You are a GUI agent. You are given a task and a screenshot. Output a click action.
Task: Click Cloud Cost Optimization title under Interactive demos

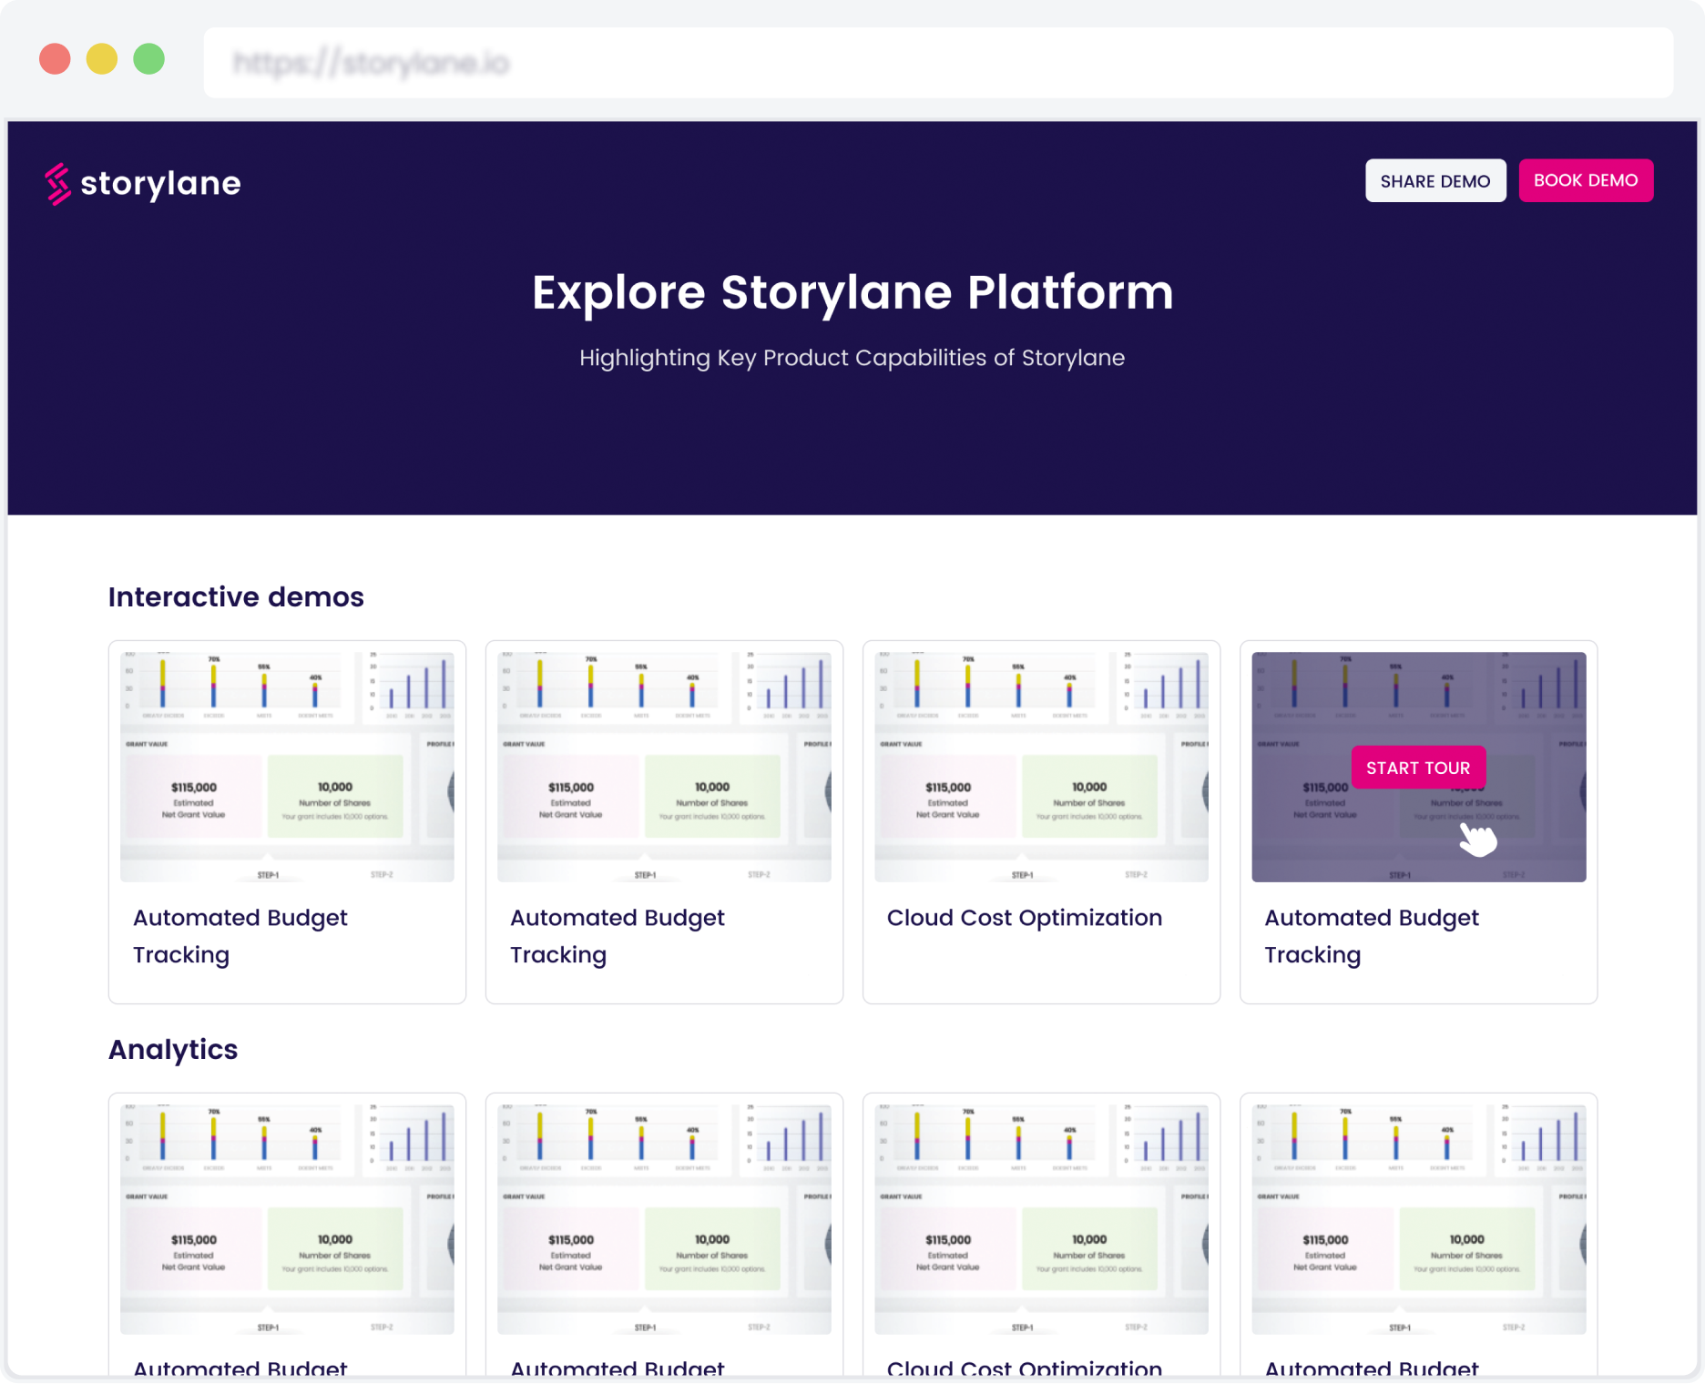pyautogui.click(x=1025, y=918)
